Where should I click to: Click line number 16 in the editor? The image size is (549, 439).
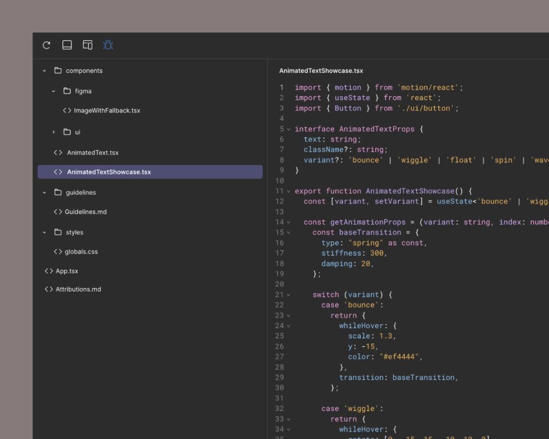coord(280,243)
